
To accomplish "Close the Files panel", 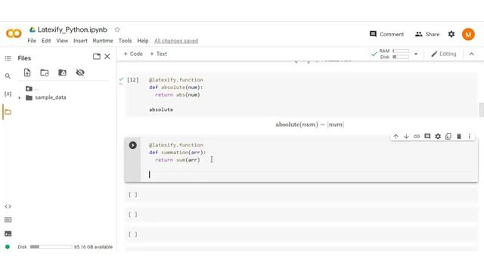I will [x=107, y=57].
